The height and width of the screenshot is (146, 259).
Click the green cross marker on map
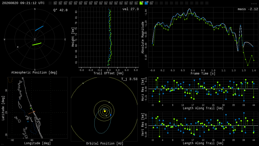pos(31,108)
